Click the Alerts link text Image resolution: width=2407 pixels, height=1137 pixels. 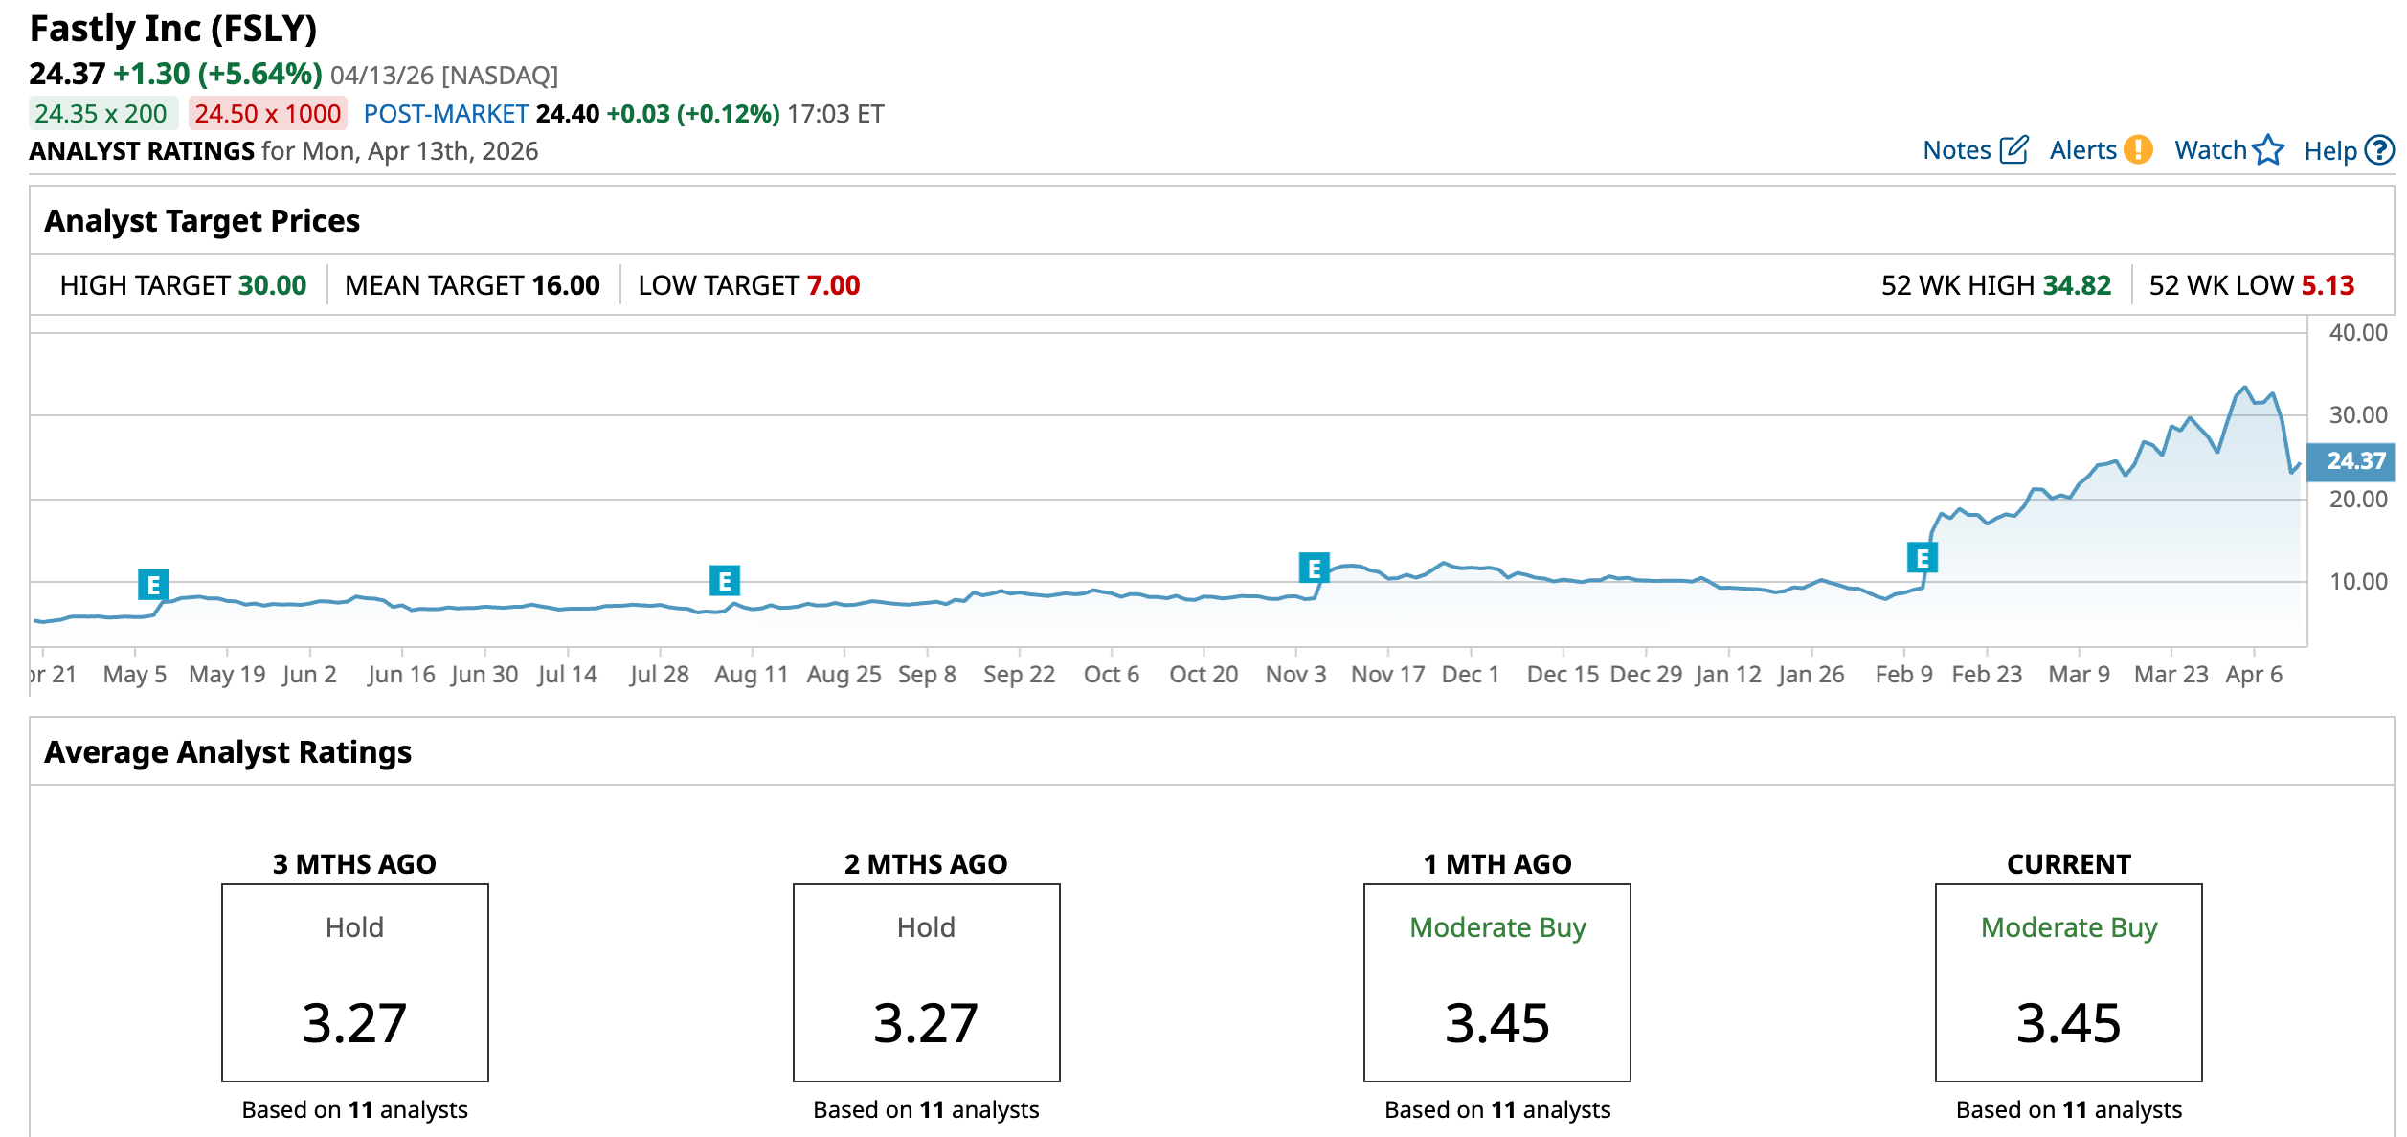(2082, 150)
